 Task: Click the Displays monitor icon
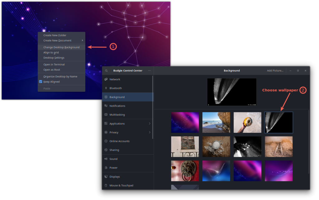106,177
